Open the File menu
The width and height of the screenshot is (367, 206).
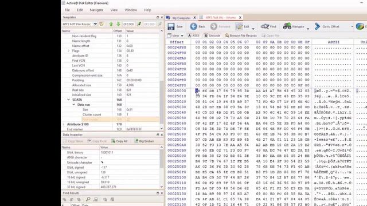pos(67,10)
